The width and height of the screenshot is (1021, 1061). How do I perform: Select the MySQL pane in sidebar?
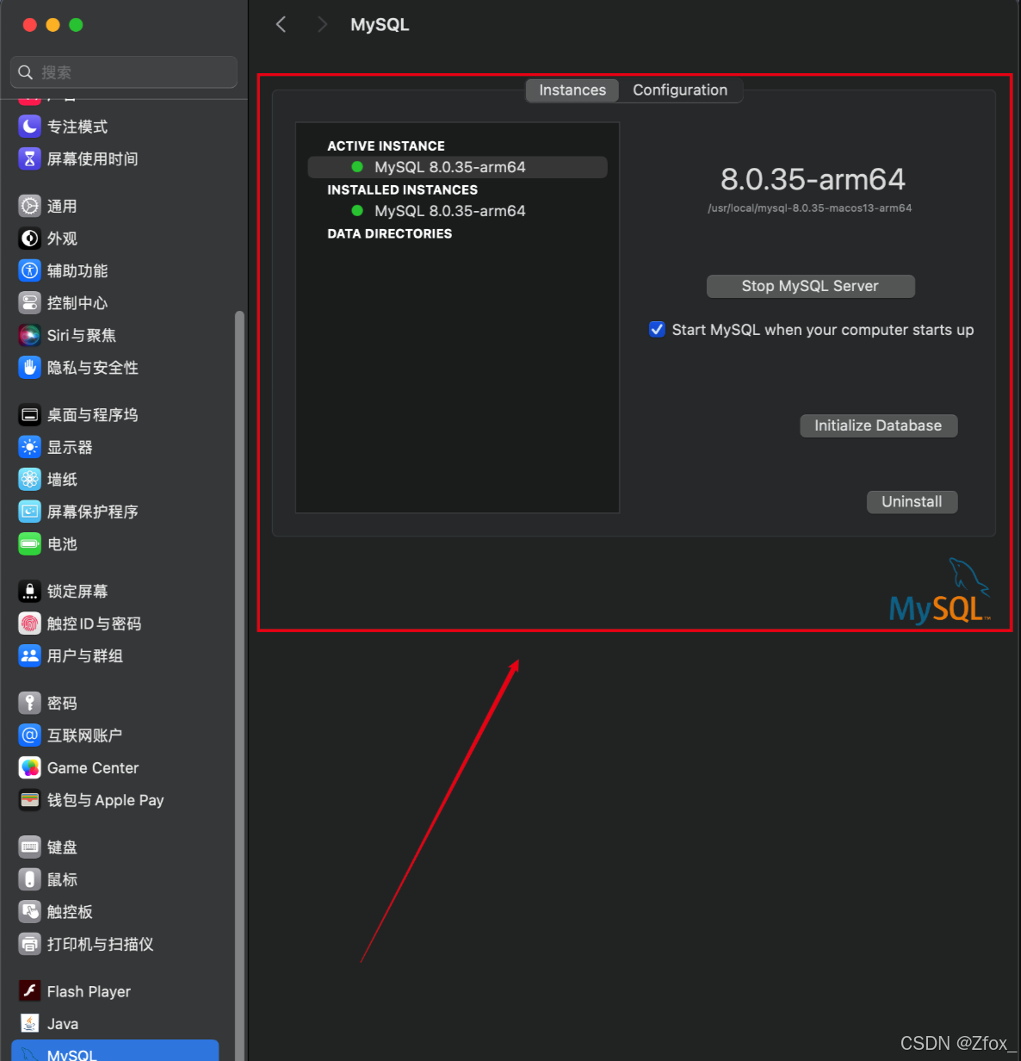tap(115, 1051)
